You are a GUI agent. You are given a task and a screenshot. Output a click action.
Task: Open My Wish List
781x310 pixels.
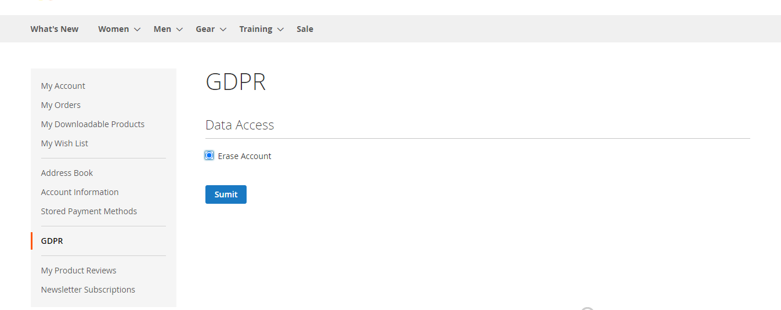pos(64,143)
